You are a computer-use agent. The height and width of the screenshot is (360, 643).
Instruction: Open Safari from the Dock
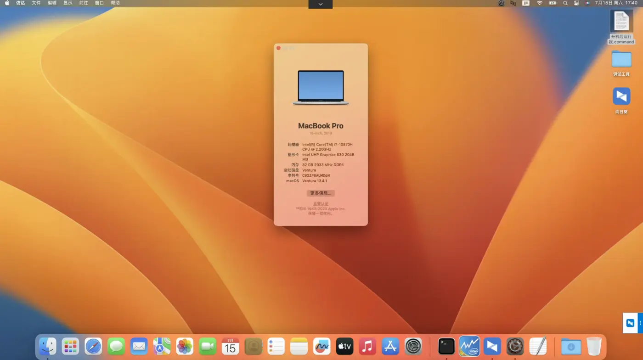pyautogui.click(x=93, y=346)
